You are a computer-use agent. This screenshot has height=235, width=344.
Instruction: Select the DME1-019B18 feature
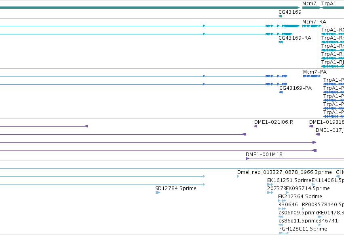click(x=311, y=126)
